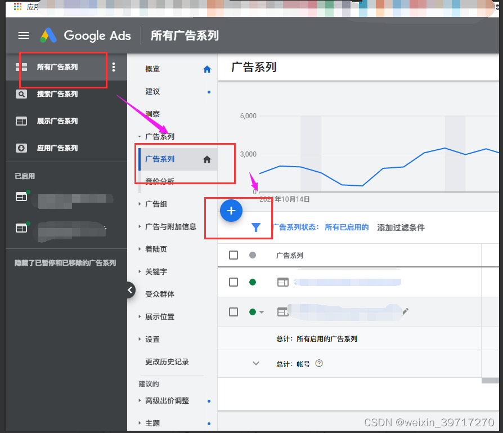This screenshot has width=503, height=433.
Task: Expand the 主题 section
Action: [139, 423]
